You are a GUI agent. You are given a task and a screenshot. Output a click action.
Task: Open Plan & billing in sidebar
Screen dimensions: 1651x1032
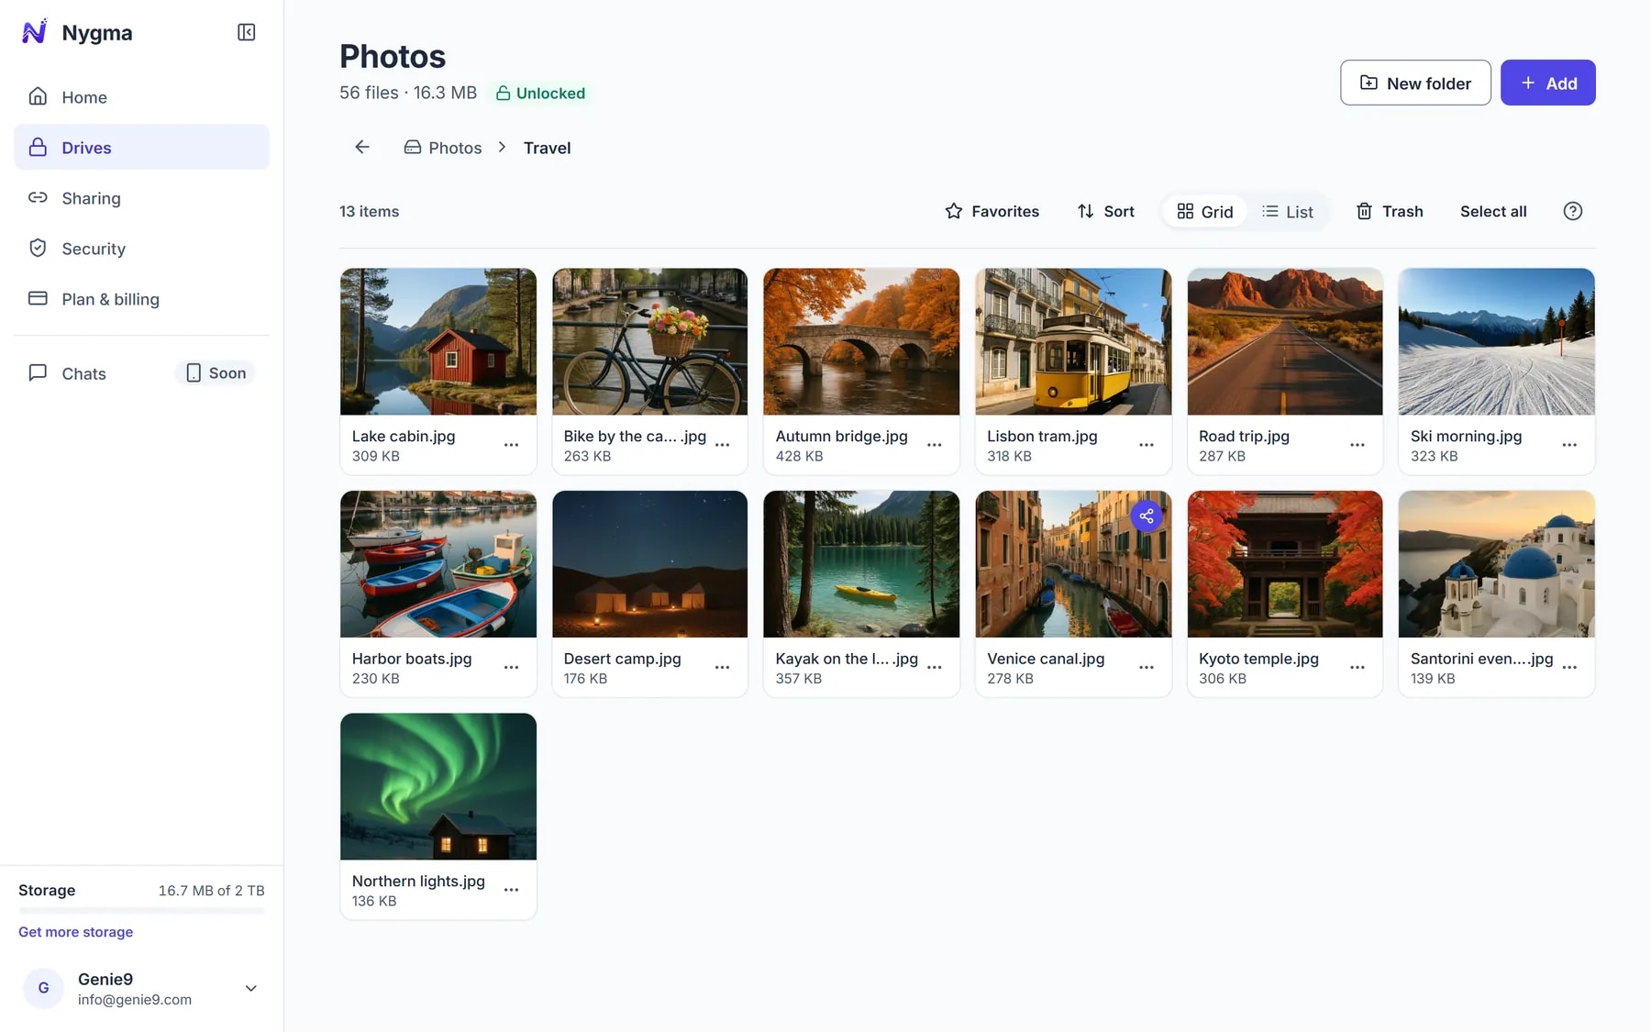point(141,298)
